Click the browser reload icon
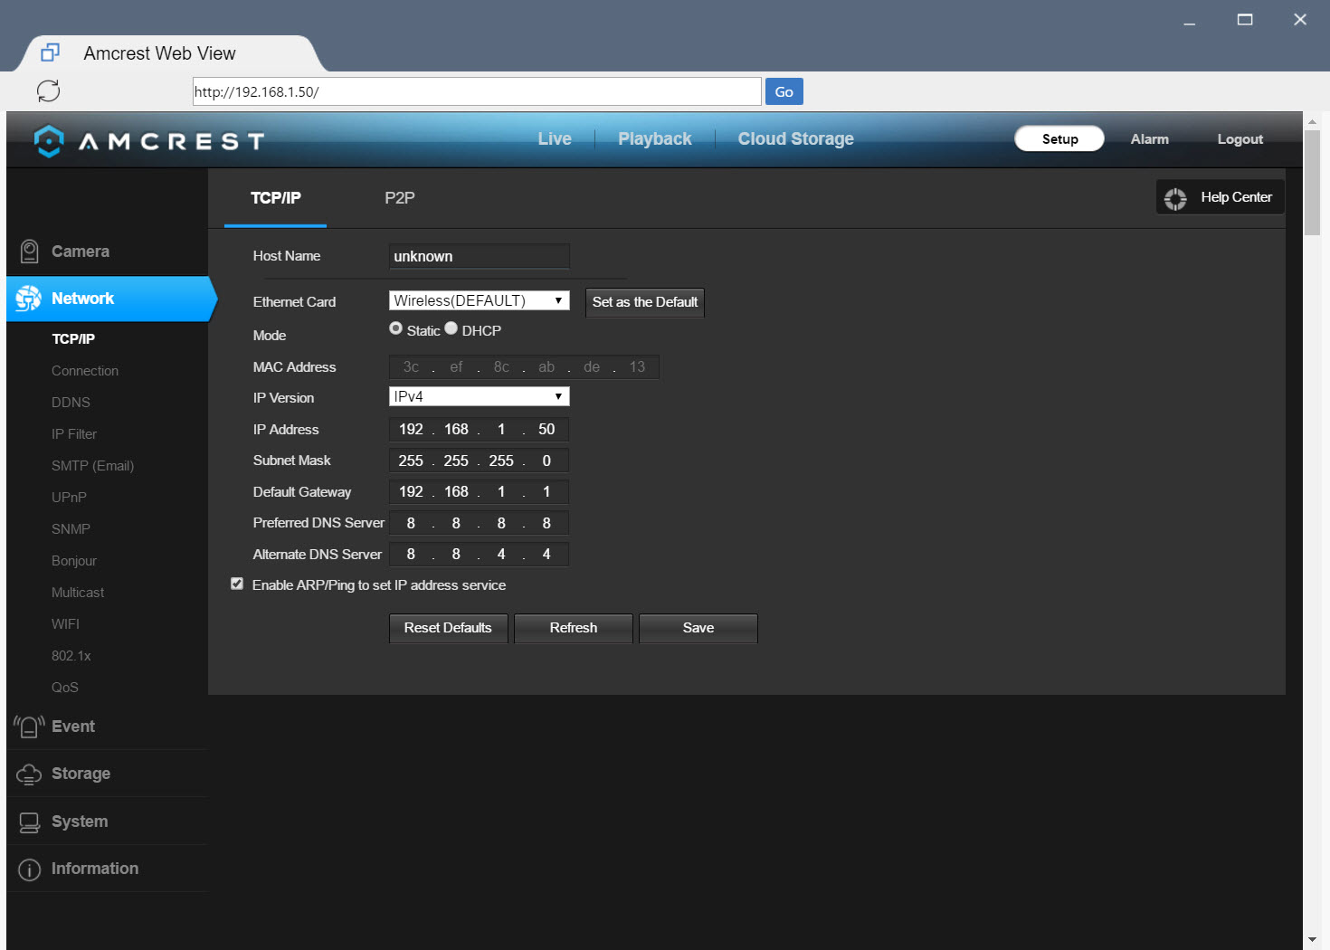Viewport: 1330px width, 950px height. click(48, 90)
